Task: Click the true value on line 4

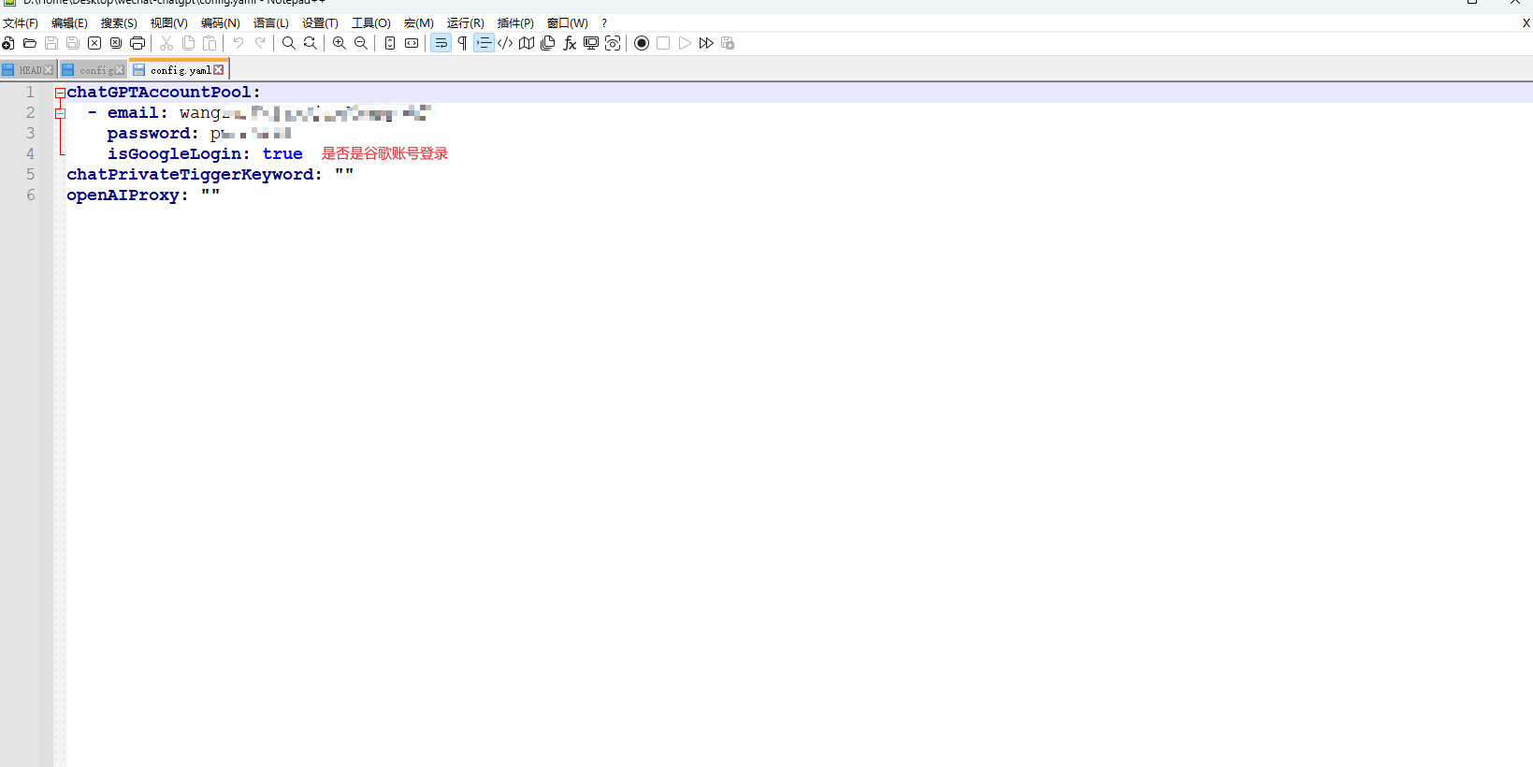Action: click(x=282, y=154)
